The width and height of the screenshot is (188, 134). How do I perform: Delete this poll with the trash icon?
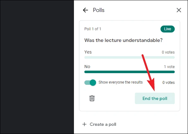(92, 98)
